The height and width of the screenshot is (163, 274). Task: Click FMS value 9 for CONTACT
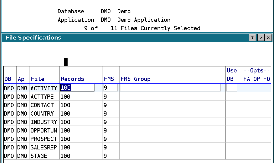click(105, 105)
